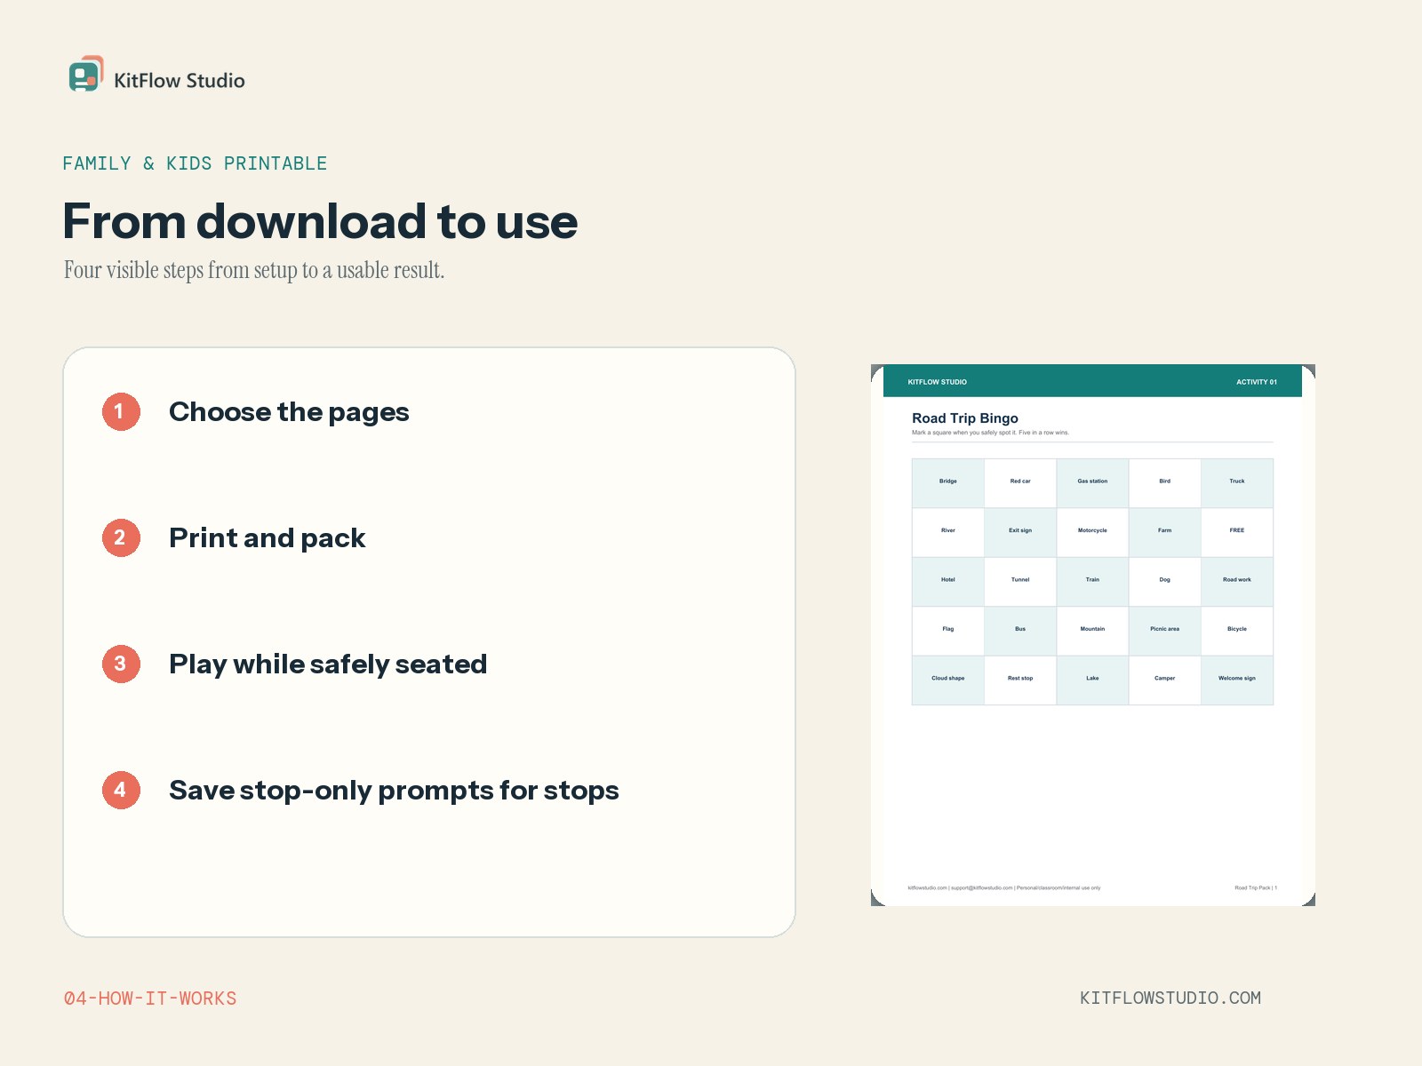Mark the 'Road work' bingo square
This screenshot has height=1066, width=1422.
[x=1237, y=582]
